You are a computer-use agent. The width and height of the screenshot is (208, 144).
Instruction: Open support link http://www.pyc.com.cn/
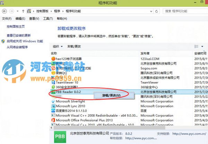(x=189, y=134)
